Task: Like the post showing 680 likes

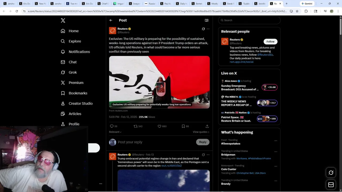Action: pos(162,126)
